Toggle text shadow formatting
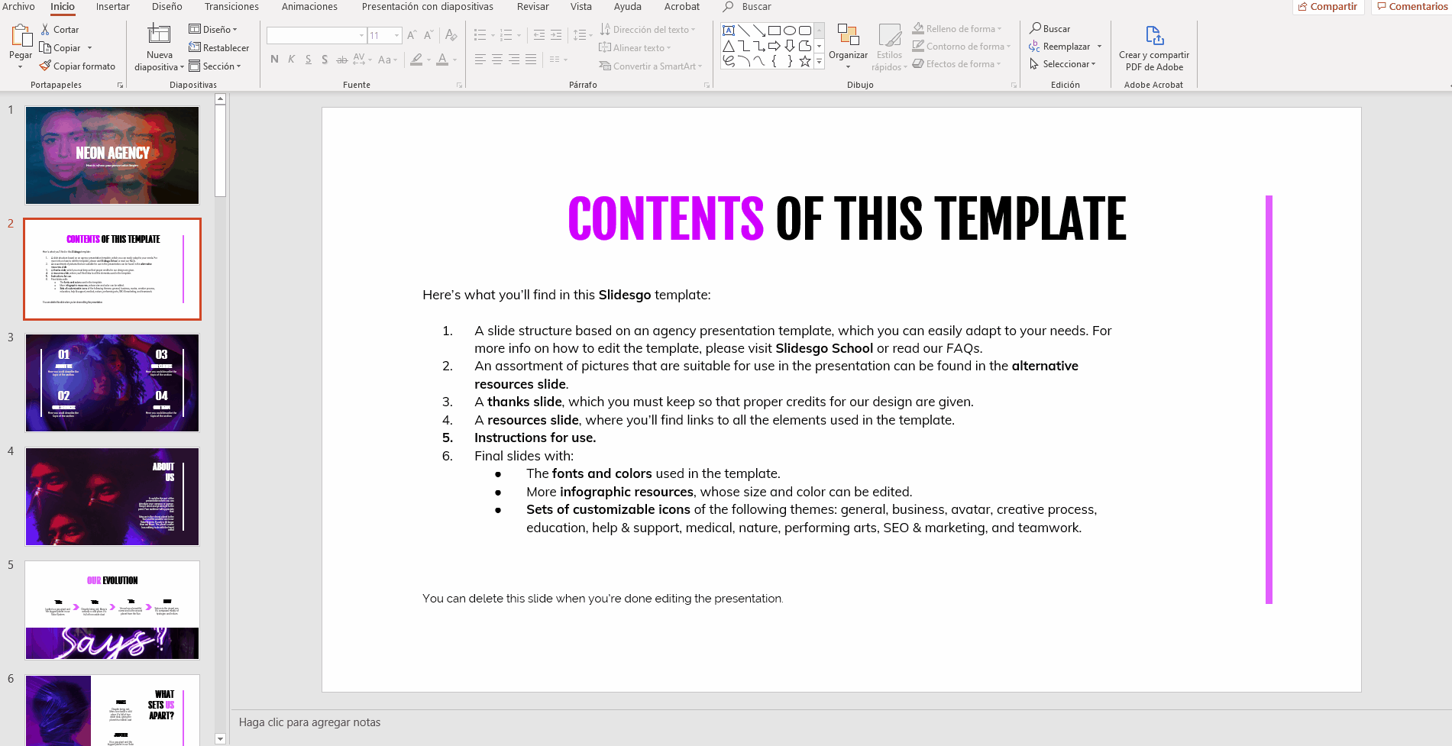The image size is (1452, 746). [325, 60]
